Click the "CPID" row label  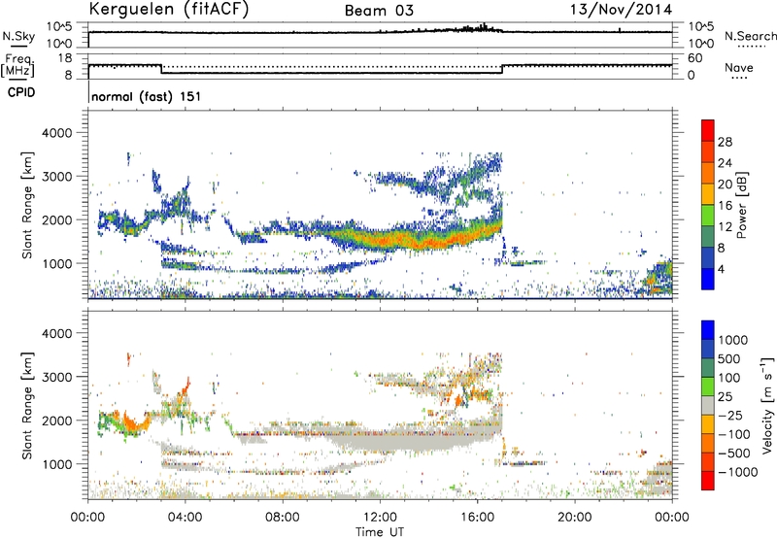click(x=21, y=92)
